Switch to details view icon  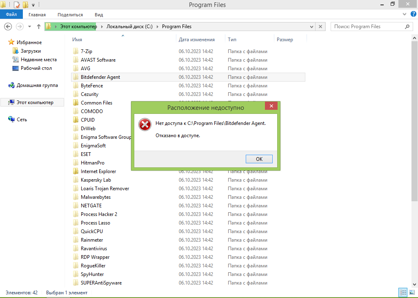pyautogui.click(x=403, y=292)
